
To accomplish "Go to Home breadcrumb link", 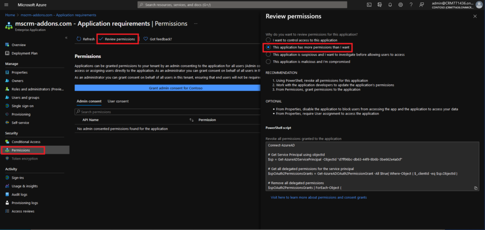I will point(10,15).
